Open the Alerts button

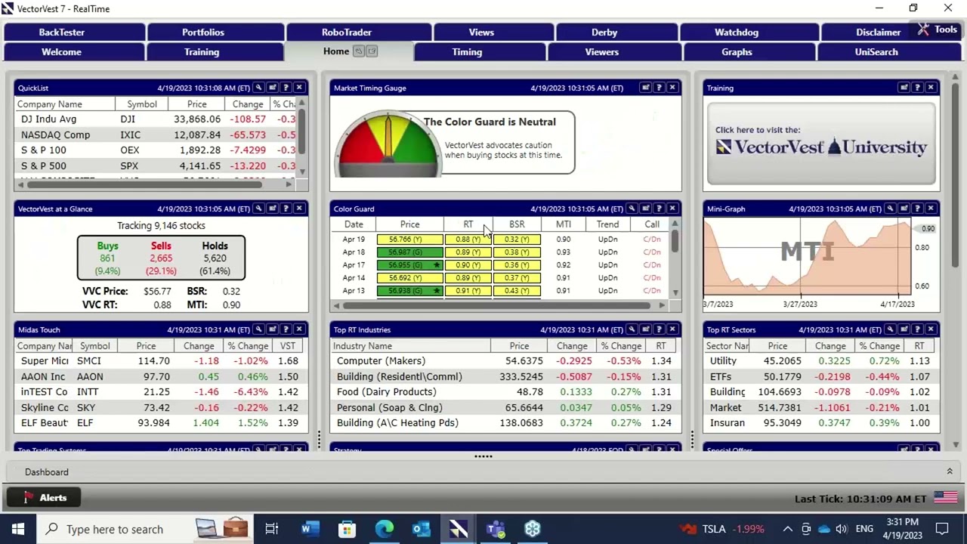pyautogui.click(x=45, y=497)
